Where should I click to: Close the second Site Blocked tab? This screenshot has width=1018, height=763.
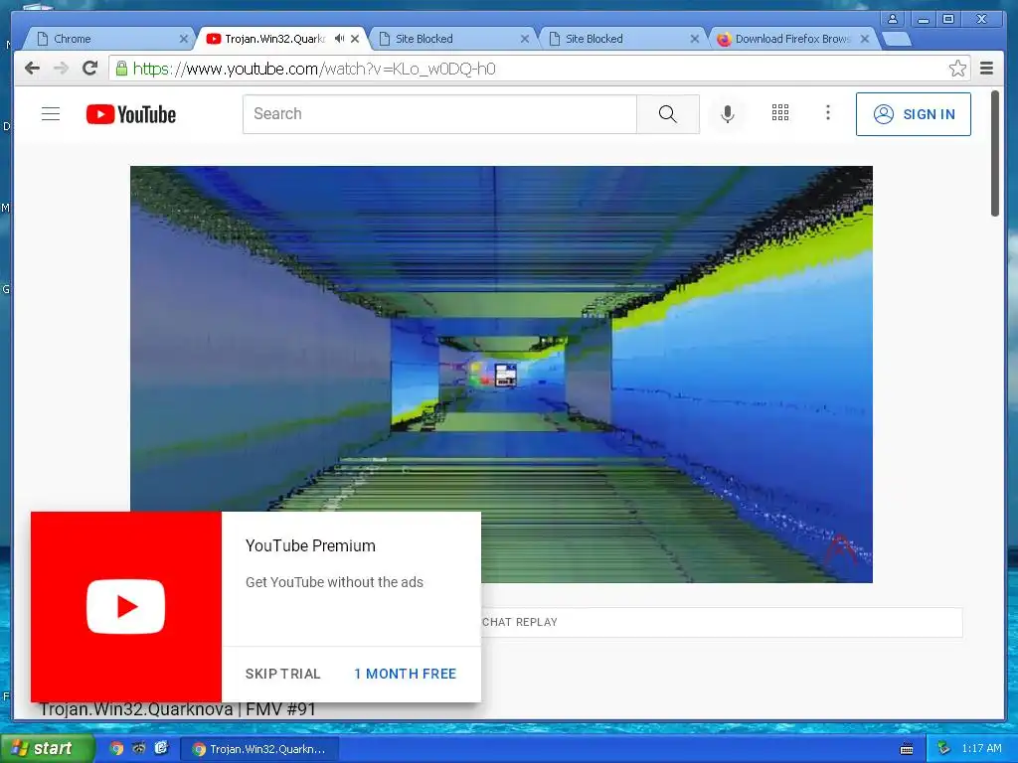(695, 39)
